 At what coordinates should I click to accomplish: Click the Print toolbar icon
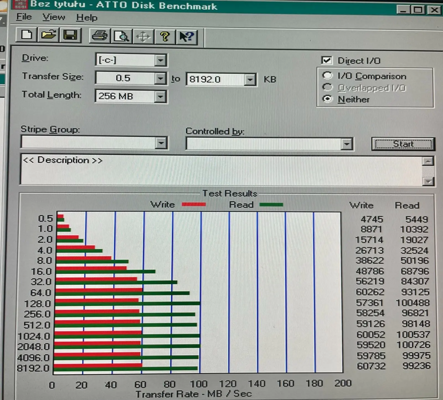[100, 36]
